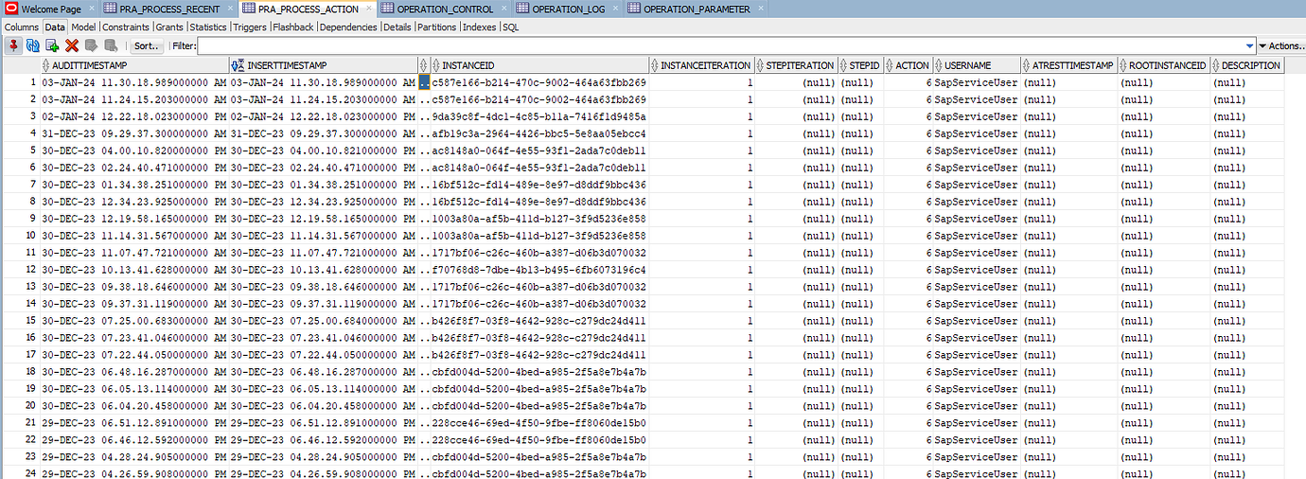The height and width of the screenshot is (479, 1306).
Task: Click the ATRESTTIMESTAMP column header
Action: point(1068,65)
